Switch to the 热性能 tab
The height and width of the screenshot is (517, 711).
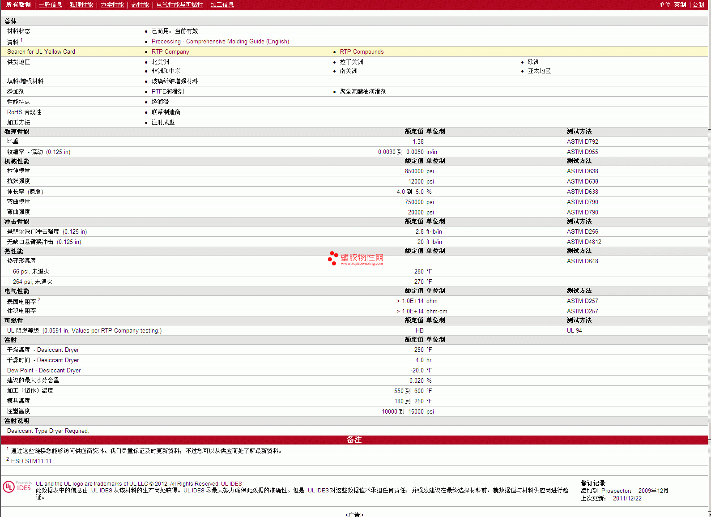pyautogui.click(x=140, y=4)
